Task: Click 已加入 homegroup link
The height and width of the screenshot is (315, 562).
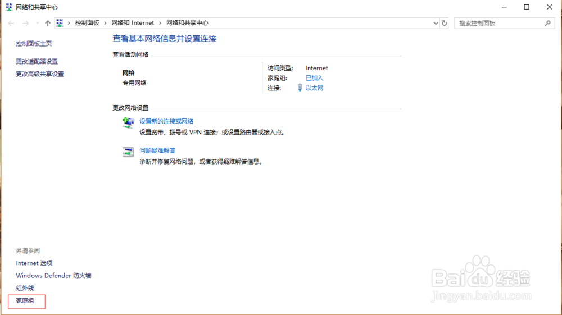Action: pos(314,78)
